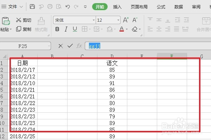Cancel formula entry with X icon
The width and height of the screenshot is (211, 140).
pos(61,46)
